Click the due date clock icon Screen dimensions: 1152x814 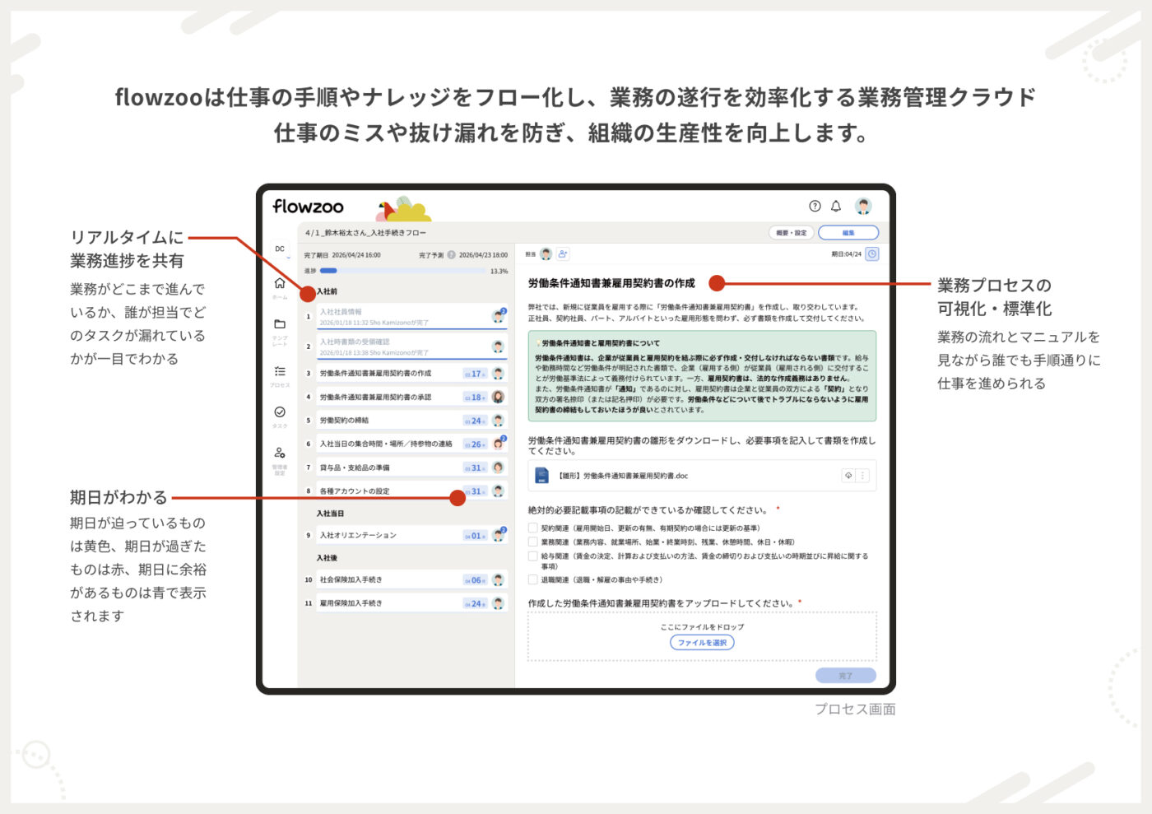click(872, 254)
